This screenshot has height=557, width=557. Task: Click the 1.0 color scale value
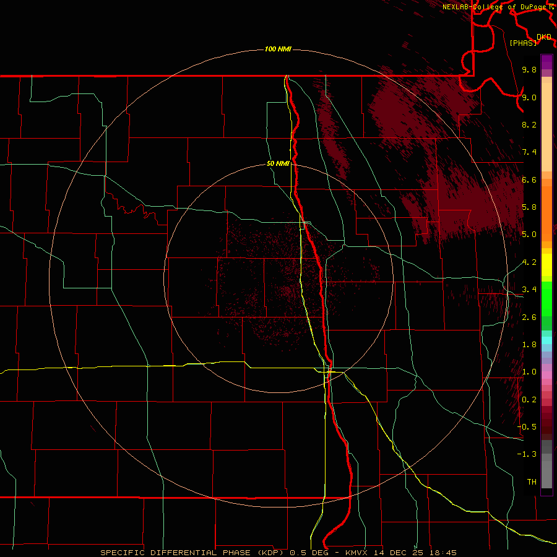click(529, 372)
